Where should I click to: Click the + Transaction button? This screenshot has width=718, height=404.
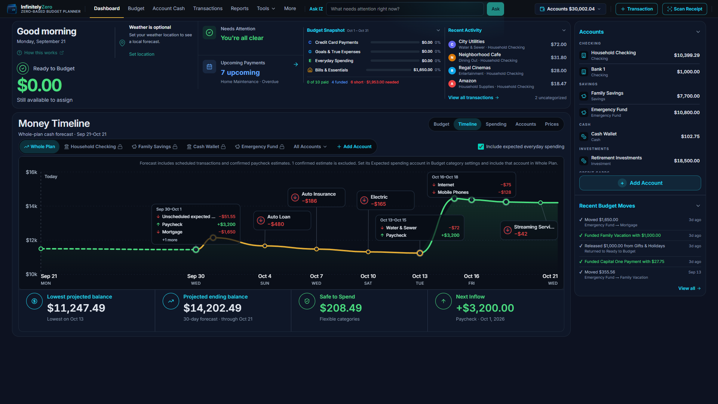click(636, 9)
